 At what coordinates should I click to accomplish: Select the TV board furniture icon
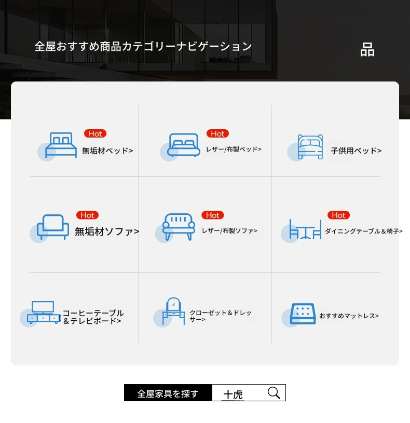(44, 312)
